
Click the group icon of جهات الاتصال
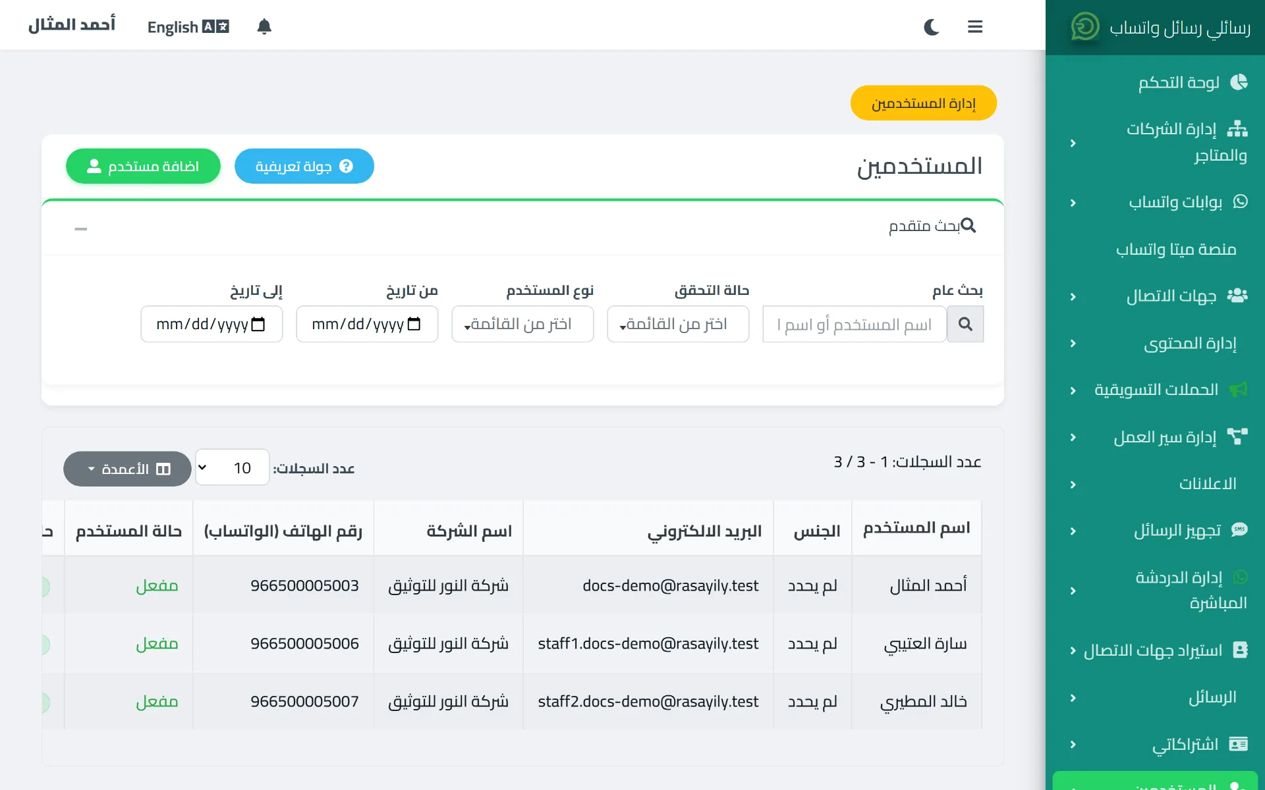1237,296
